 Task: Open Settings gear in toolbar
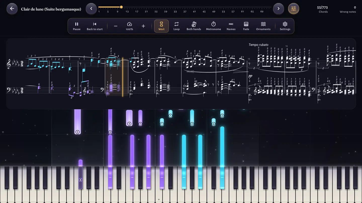[285, 26]
